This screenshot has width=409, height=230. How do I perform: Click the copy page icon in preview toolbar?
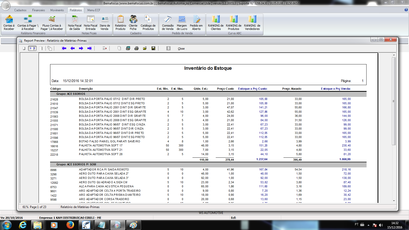[119, 48]
